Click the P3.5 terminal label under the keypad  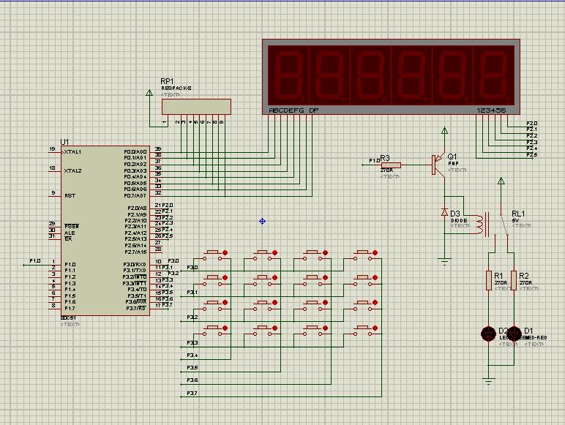point(192,368)
